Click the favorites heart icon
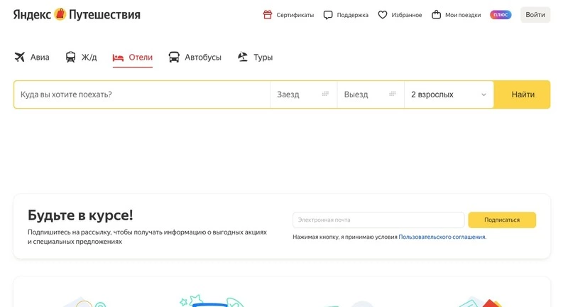This screenshot has height=307, width=568. click(x=383, y=15)
